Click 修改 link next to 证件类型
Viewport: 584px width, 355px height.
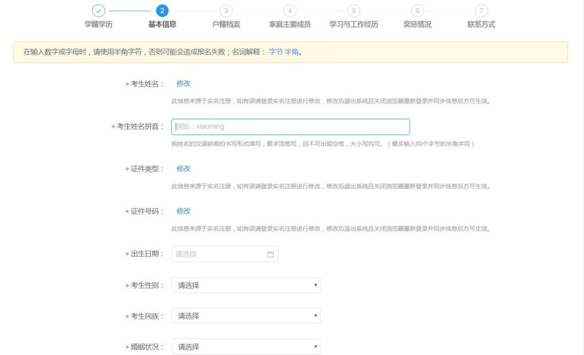pos(183,169)
